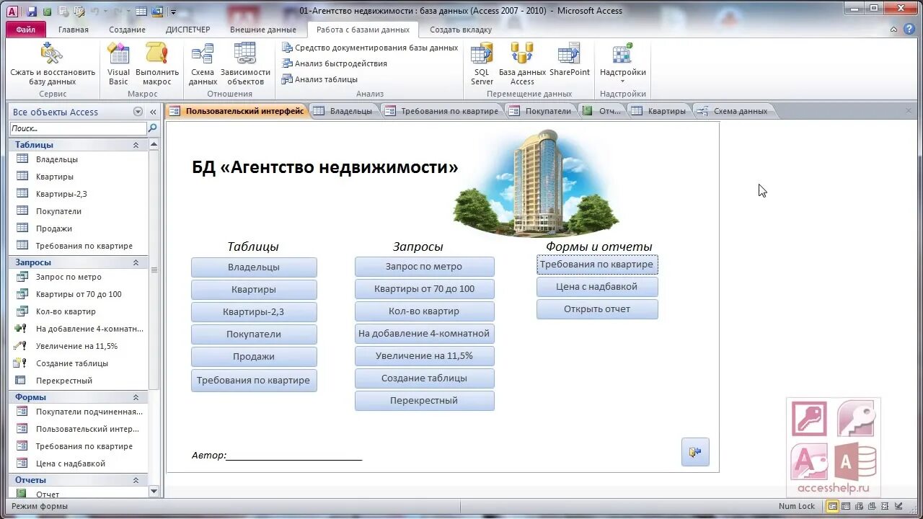Switch to Квартиры document tab
This screenshot has width=923, height=519.
(659, 111)
